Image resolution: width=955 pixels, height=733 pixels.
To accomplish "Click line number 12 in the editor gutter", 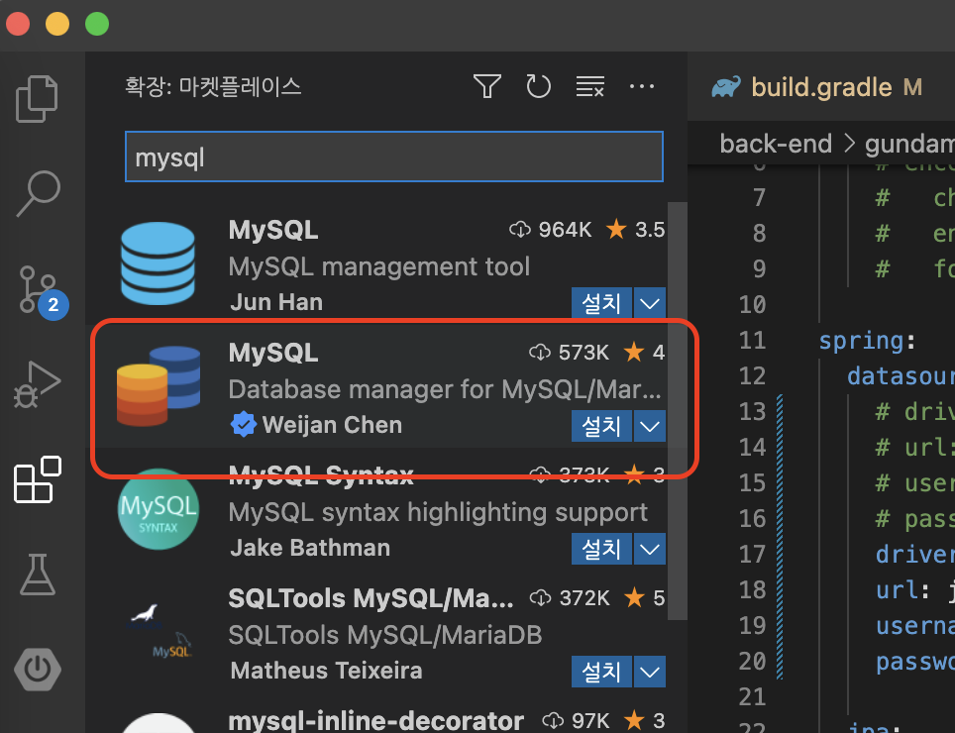I will click(x=752, y=376).
